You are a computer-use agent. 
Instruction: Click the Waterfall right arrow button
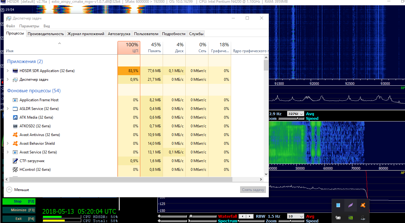(x=250, y=216)
